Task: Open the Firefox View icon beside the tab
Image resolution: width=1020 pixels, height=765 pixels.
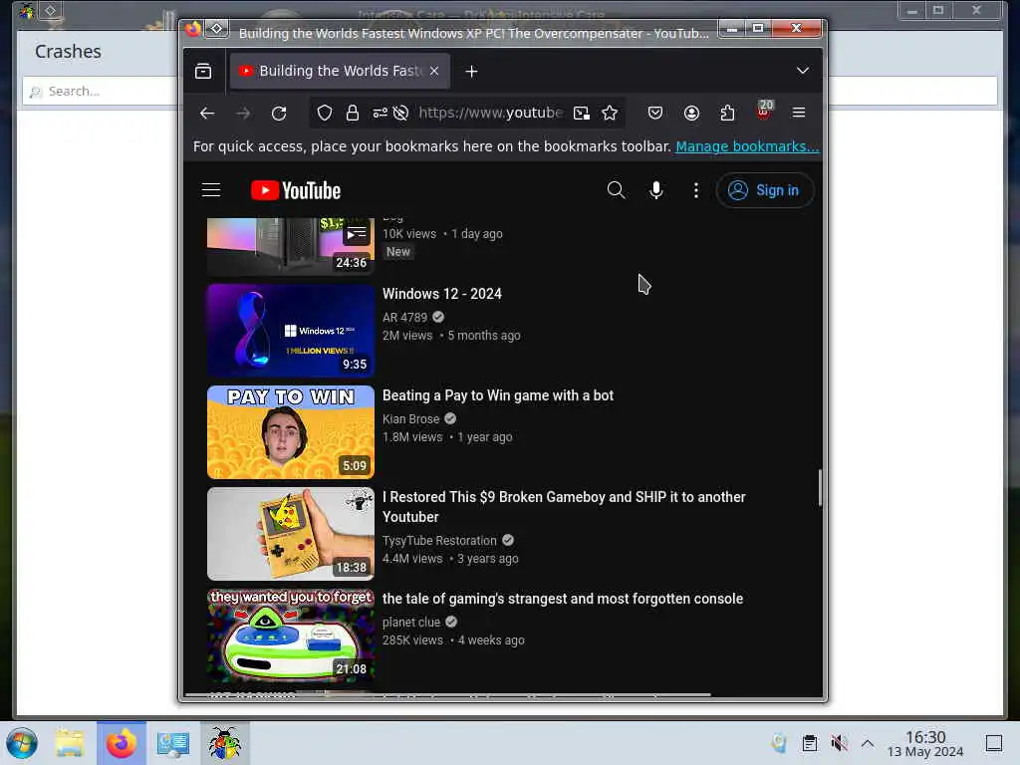Action: point(203,71)
